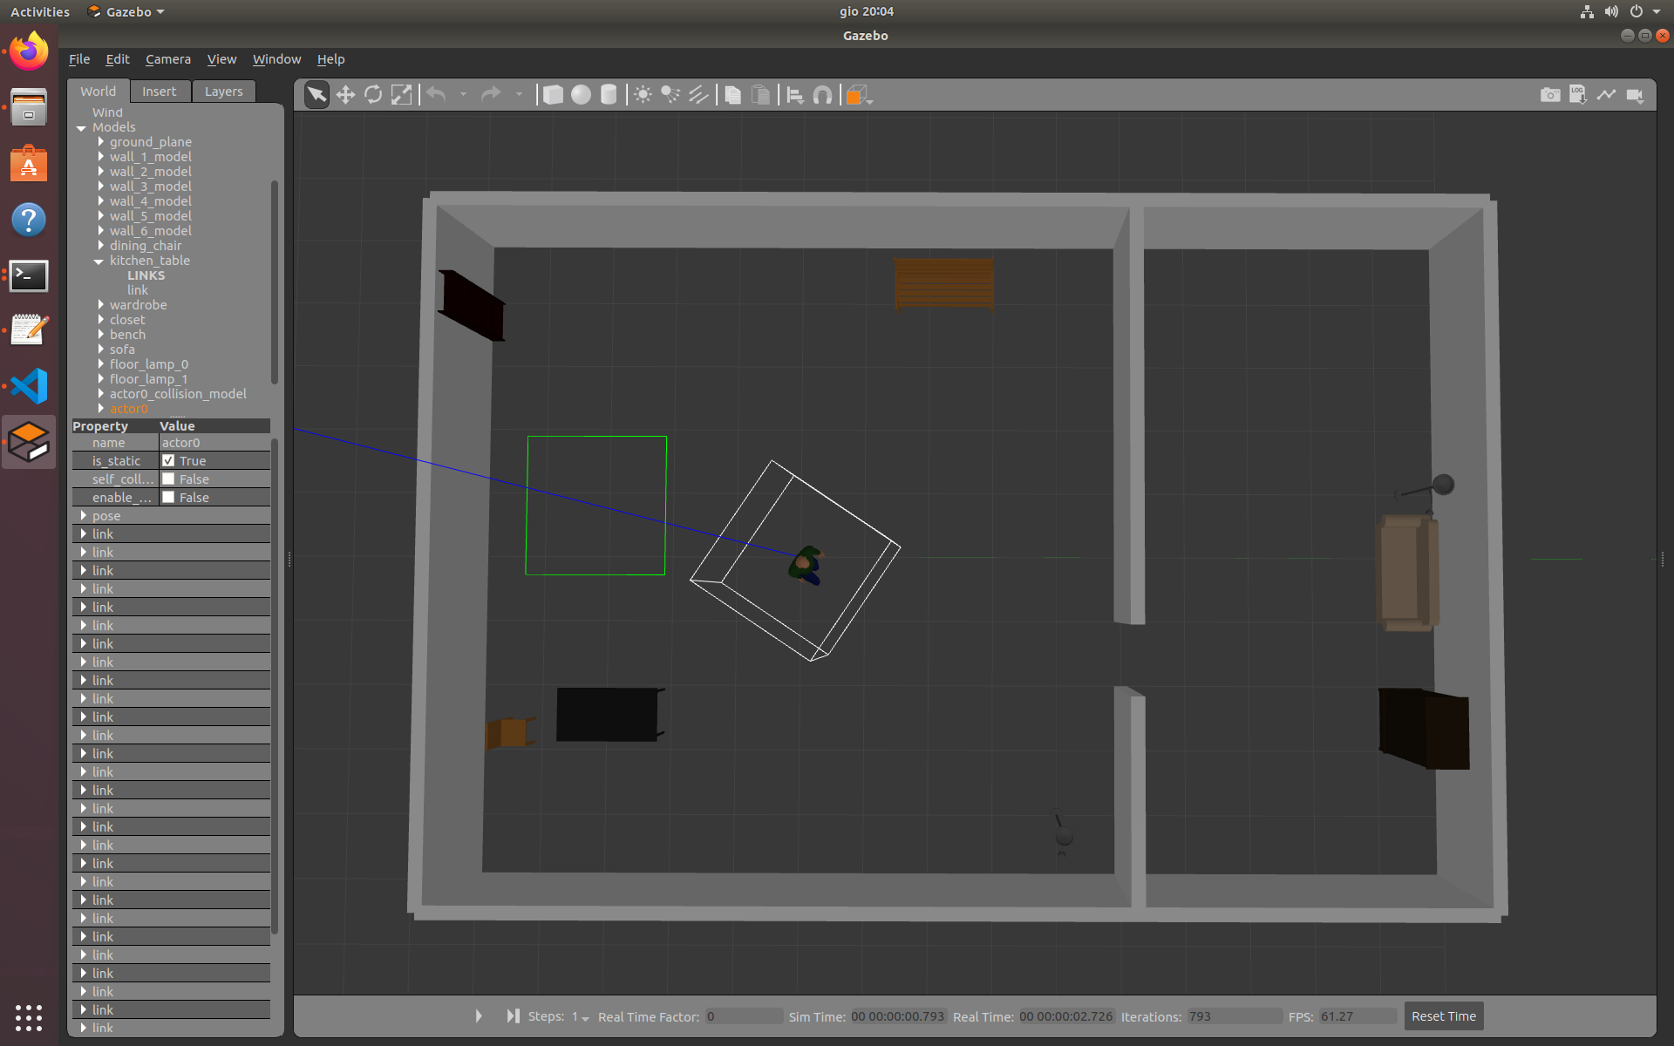The image size is (1674, 1046).
Task: Click the paste icon in toolbar
Action: click(x=761, y=95)
